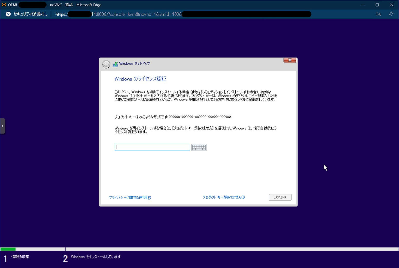Click inside the product key input field
The width and height of the screenshot is (399, 268).
152,147
